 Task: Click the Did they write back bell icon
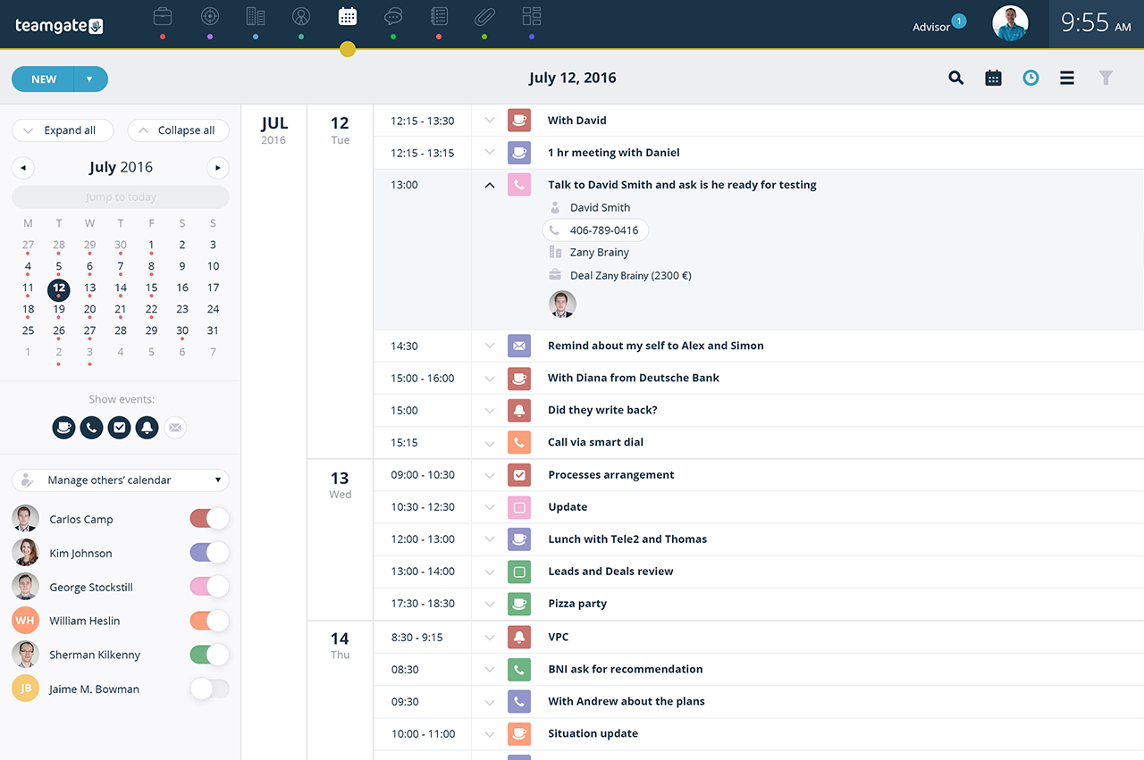coord(519,410)
